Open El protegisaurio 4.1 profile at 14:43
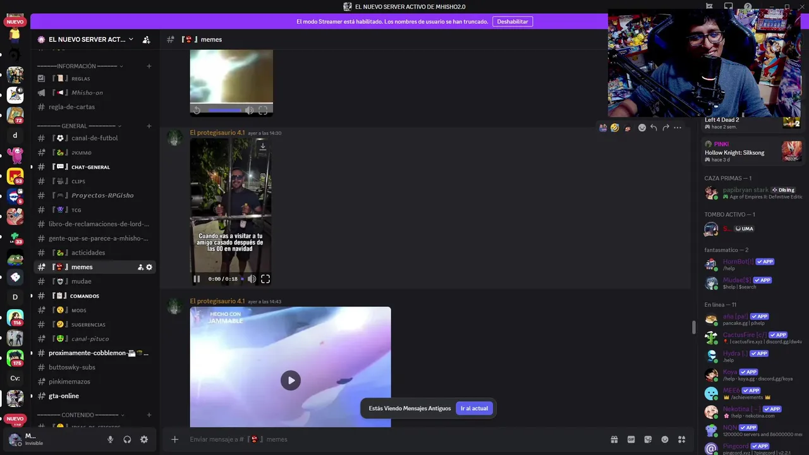Image resolution: width=809 pixels, height=455 pixels. [x=217, y=301]
